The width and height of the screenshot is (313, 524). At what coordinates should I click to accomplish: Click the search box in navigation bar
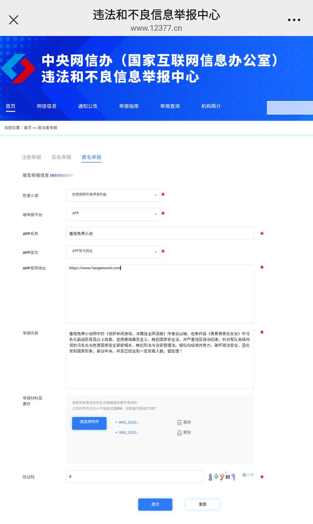click(290, 107)
